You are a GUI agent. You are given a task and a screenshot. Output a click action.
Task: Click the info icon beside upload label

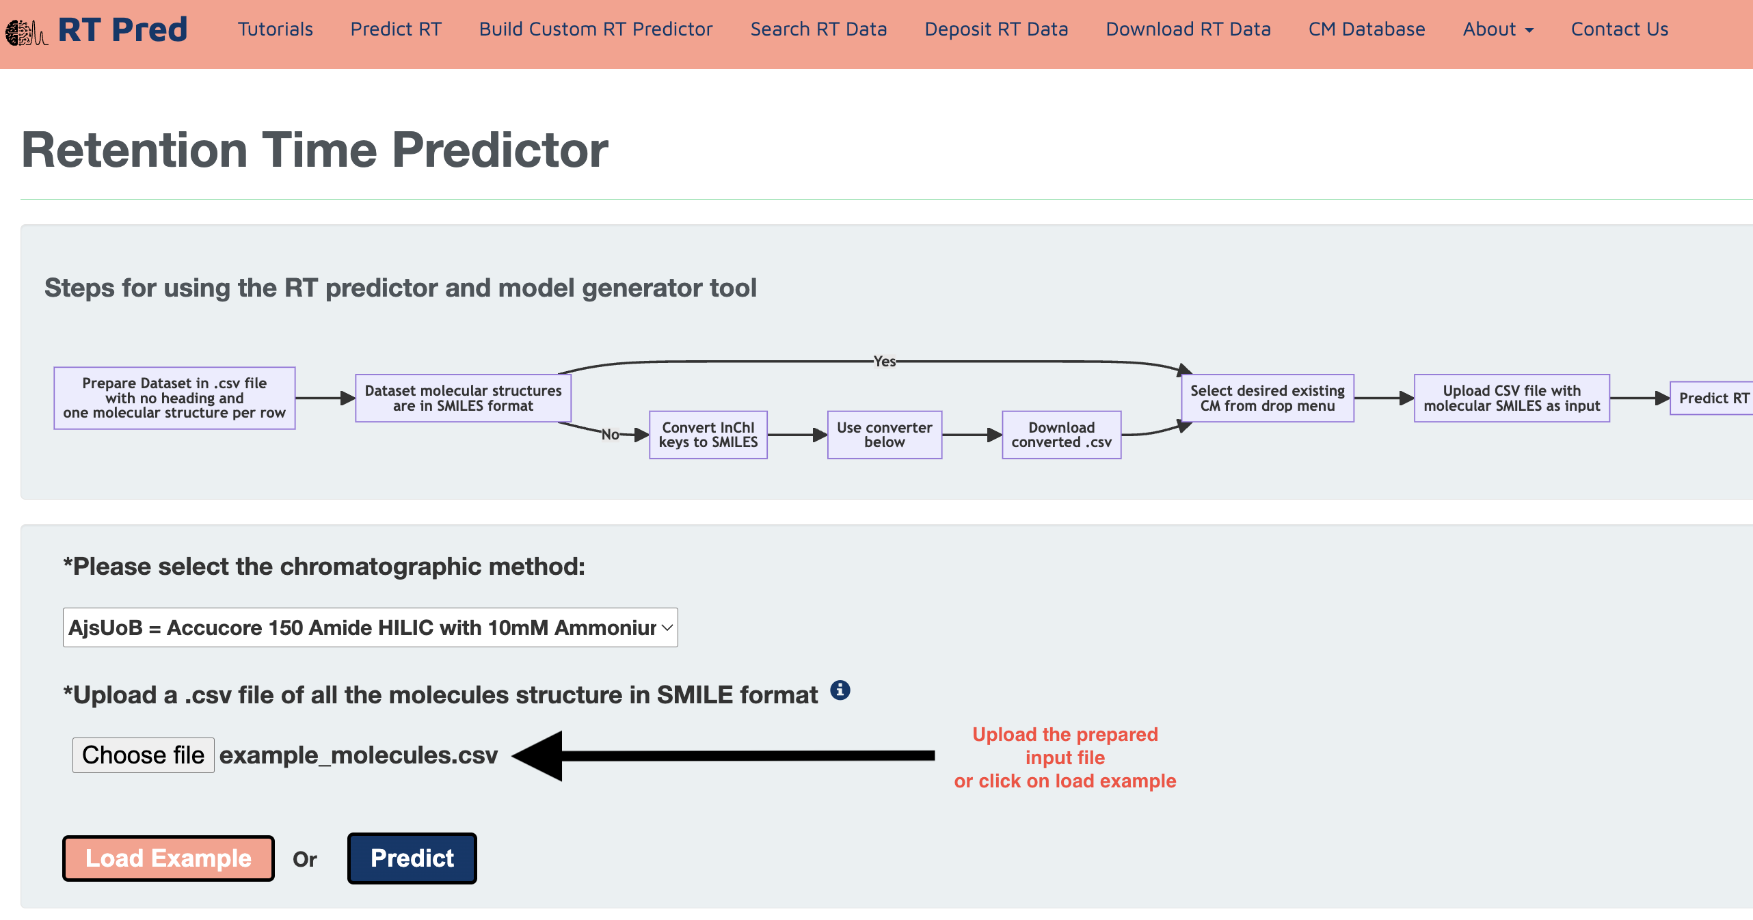[x=840, y=690]
